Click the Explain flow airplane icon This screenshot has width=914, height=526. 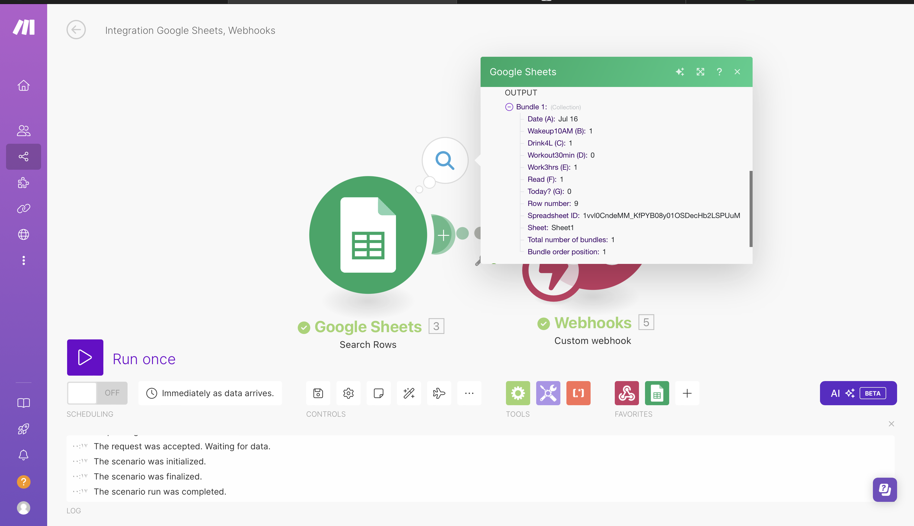click(x=439, y=393)
